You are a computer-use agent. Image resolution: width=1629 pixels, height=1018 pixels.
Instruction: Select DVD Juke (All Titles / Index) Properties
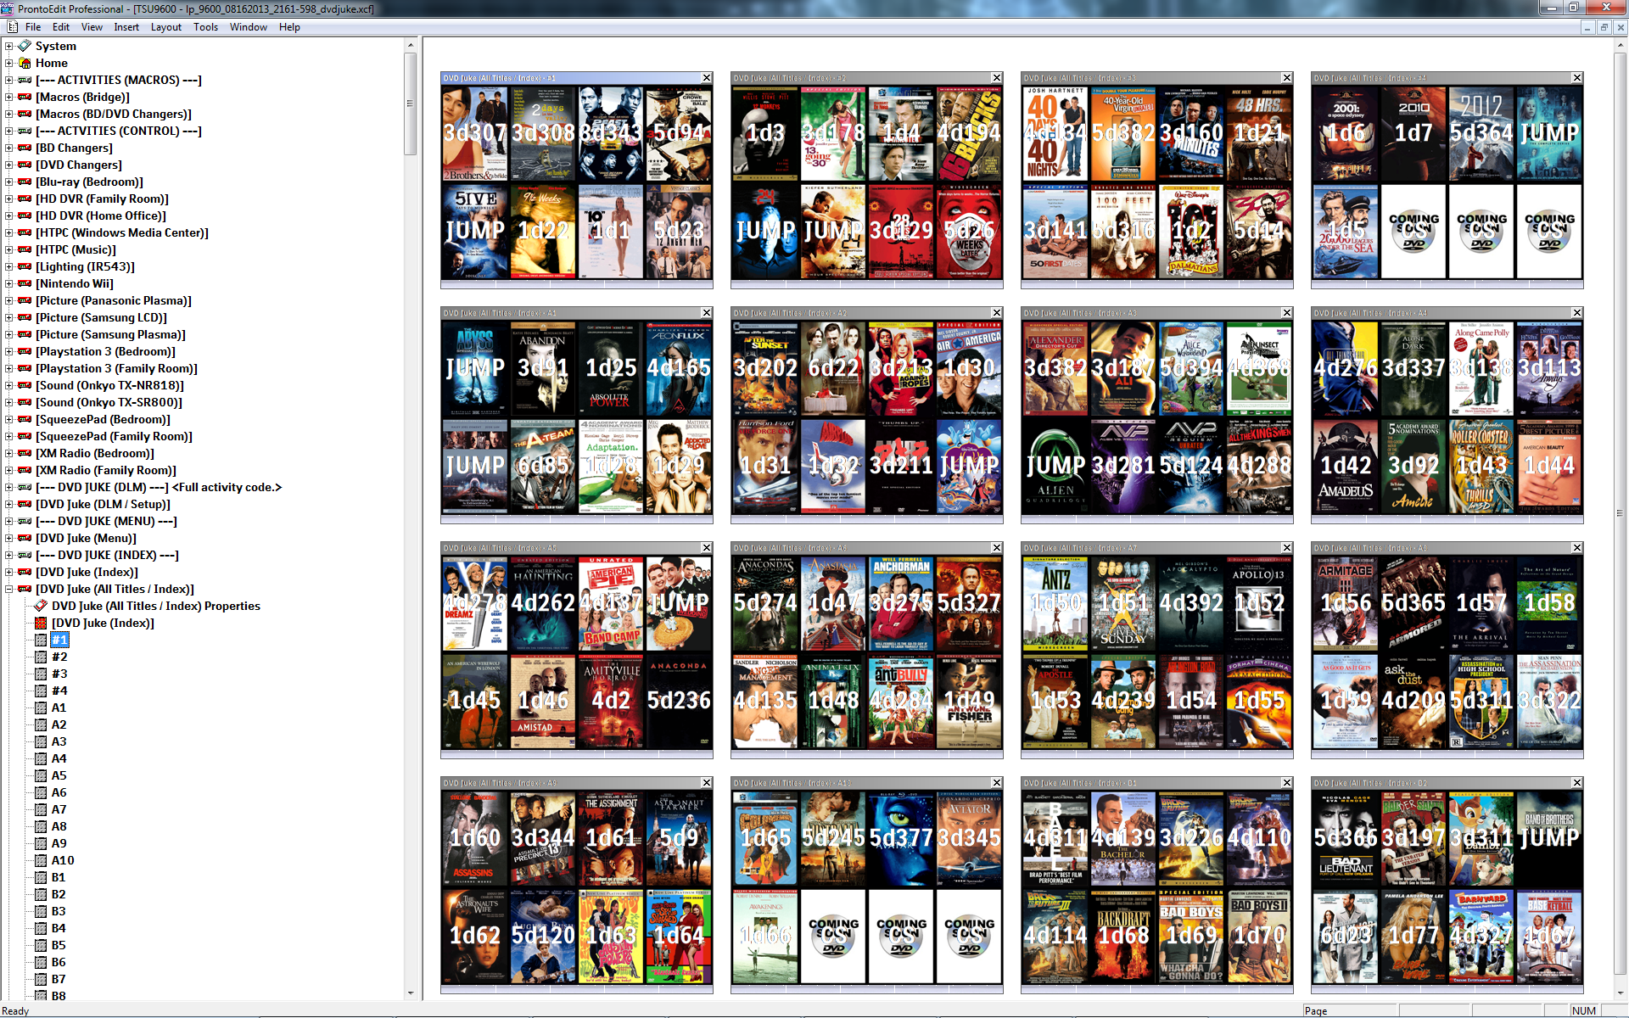156,606
